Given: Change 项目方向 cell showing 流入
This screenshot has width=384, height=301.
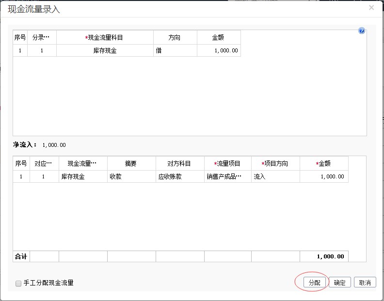Looking at the screenshot, I should (x=275, y=176).
